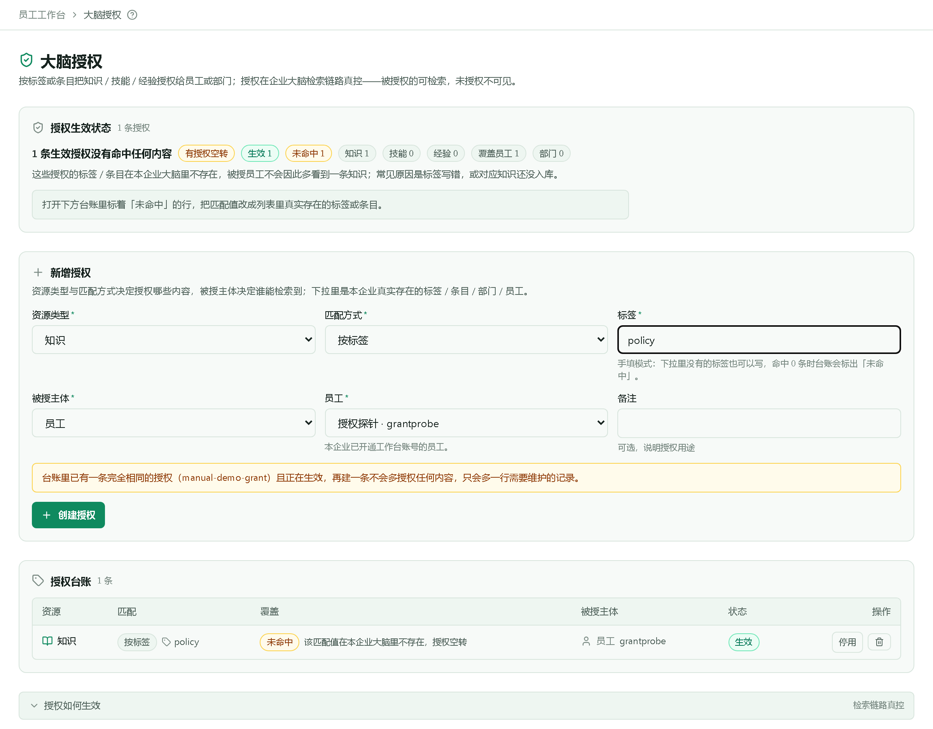Click the 技能 0 badge
933x729 pixels.
tap(401, 154)
